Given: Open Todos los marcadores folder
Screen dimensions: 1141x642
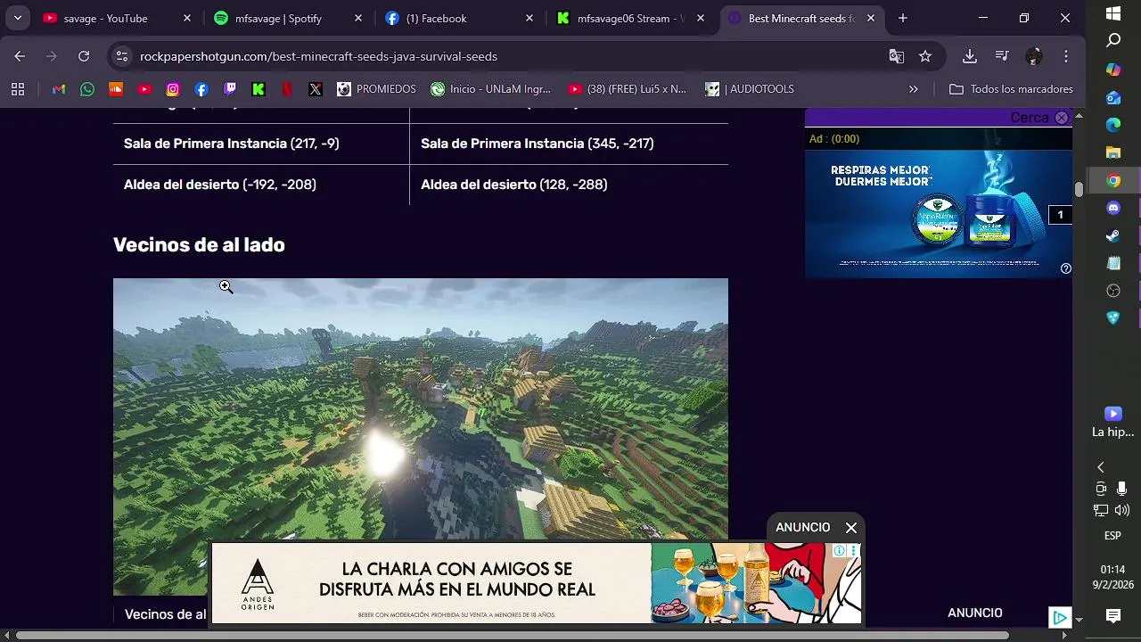Looking at the screenshot, I should click(1011, 89).
